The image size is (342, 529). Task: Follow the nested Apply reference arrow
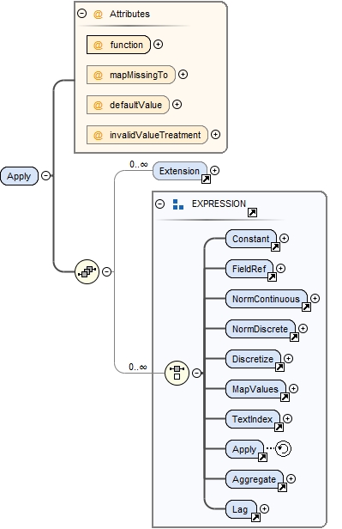pos(262,458)
